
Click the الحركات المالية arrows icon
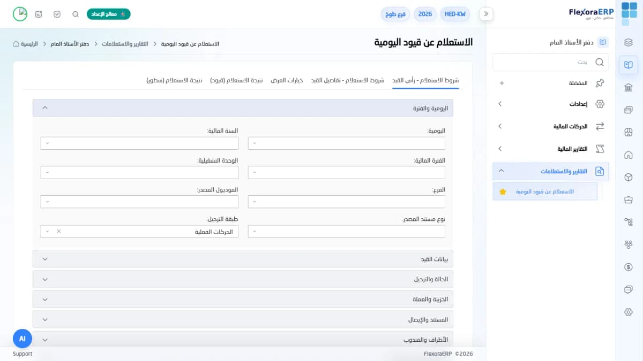pyautogui.click(x=600, y=126)
